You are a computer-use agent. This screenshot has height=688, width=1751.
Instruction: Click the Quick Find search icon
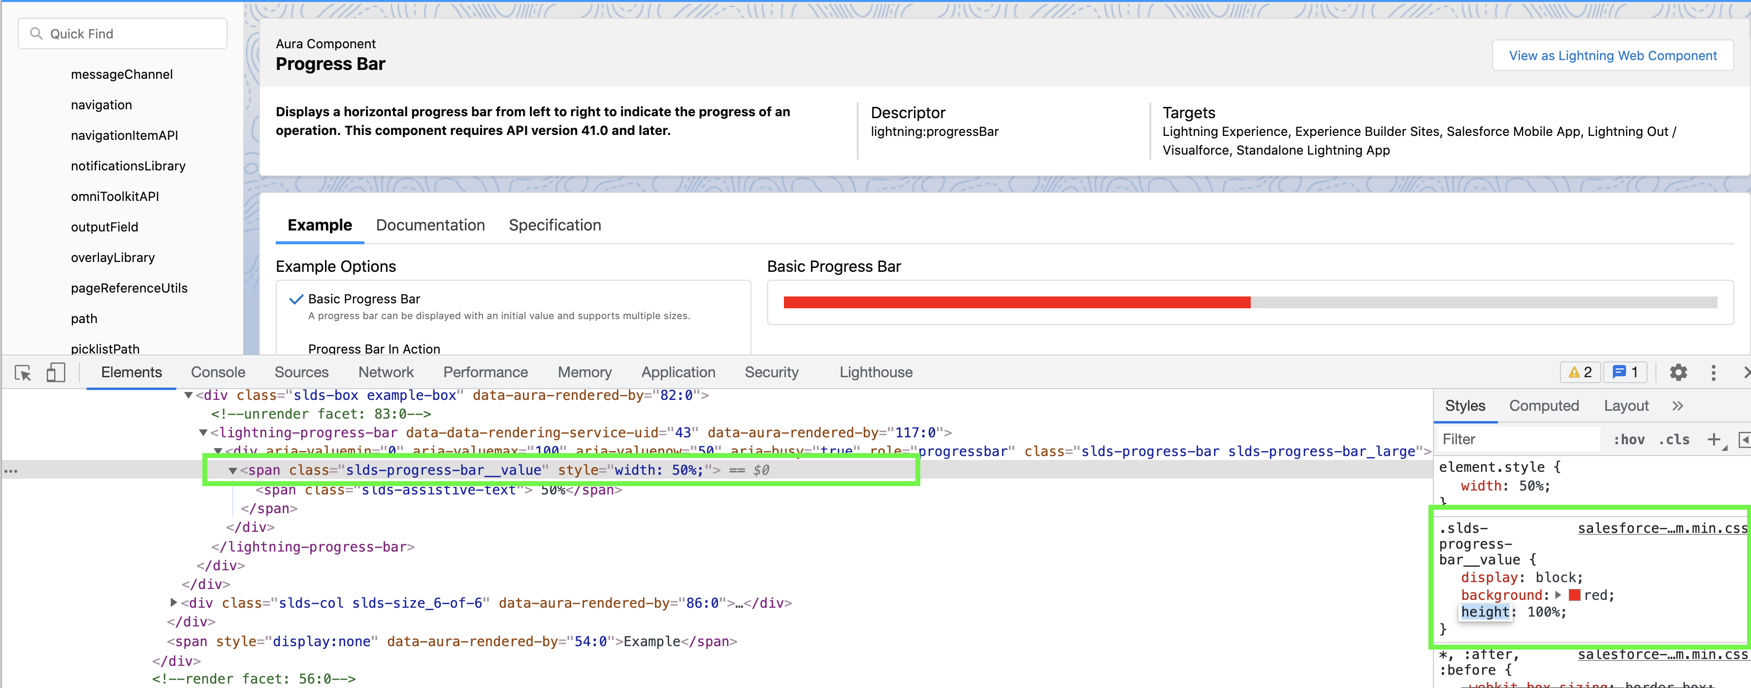[36, 33]
